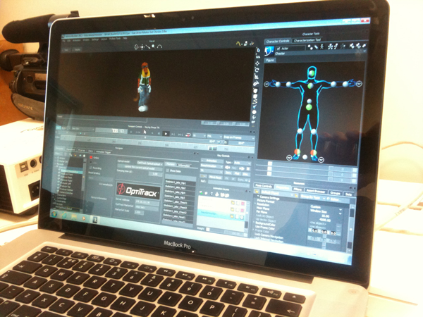Image resolution: width=423 pixels, height=317 pixels.
Task: Select the Base Animation layer row
Action: 221,216
